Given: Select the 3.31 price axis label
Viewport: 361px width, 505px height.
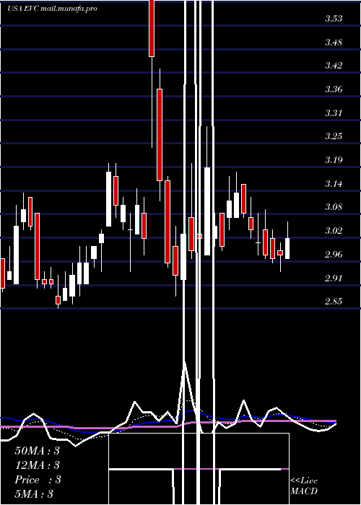Looking at the screenshot, I should point(334,113).
